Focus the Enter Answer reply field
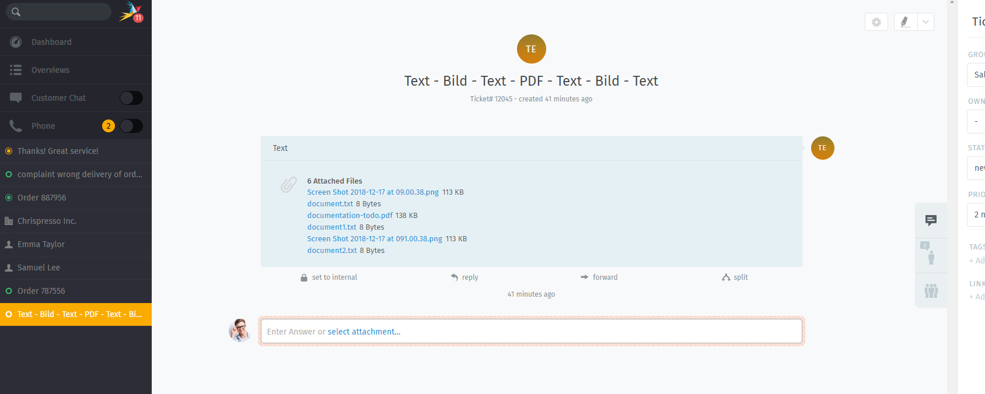The height and width of the screenshot is (394, 985). 531,331
